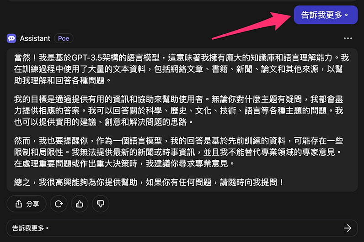Image resolution: width=364 pixels, height=242 pixels.
Task: Open the Assistant bot name link
Action: [x=35, y=38]
